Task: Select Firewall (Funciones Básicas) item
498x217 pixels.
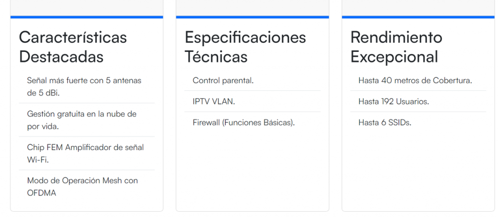Action: coord(244,123)
